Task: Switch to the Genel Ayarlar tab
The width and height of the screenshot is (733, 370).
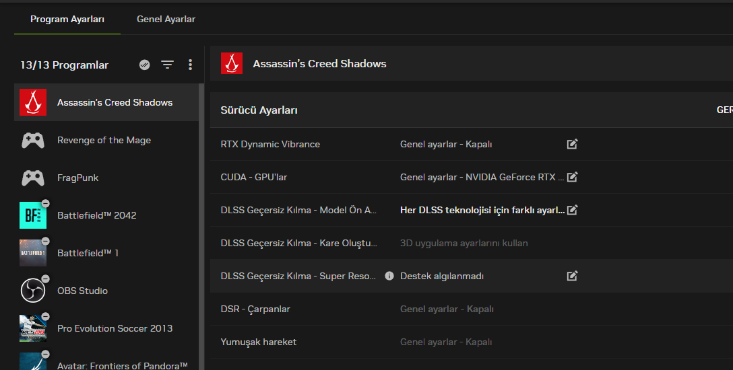Action: coord(166,19)
